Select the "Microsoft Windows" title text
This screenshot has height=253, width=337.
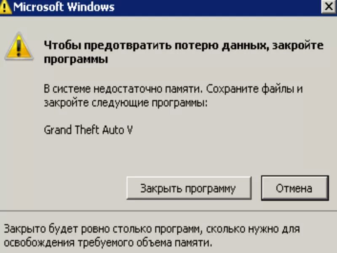(x=64, y=7)
